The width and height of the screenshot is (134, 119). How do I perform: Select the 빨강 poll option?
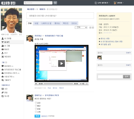click(36, 106)
